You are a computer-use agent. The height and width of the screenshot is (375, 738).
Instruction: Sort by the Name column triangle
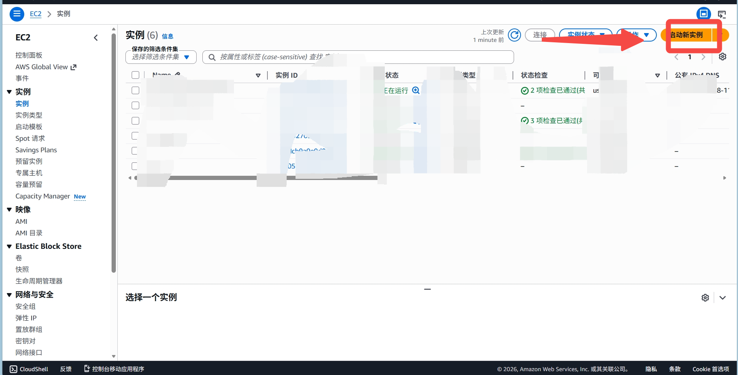click(258, 75)
